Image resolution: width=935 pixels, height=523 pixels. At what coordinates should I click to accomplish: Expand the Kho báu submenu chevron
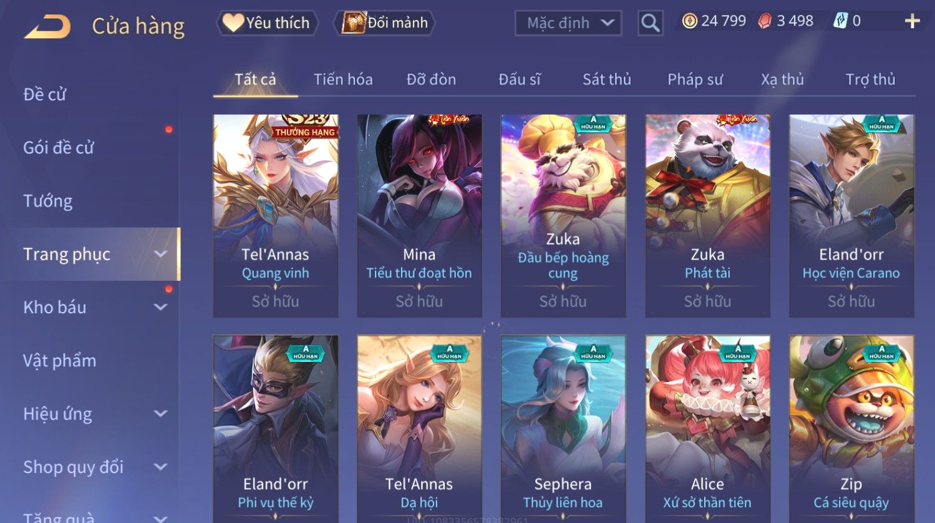click(x=160, y=307)
